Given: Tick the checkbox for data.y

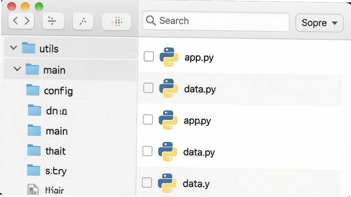Looking at the screenshot, I should (147, 183).
